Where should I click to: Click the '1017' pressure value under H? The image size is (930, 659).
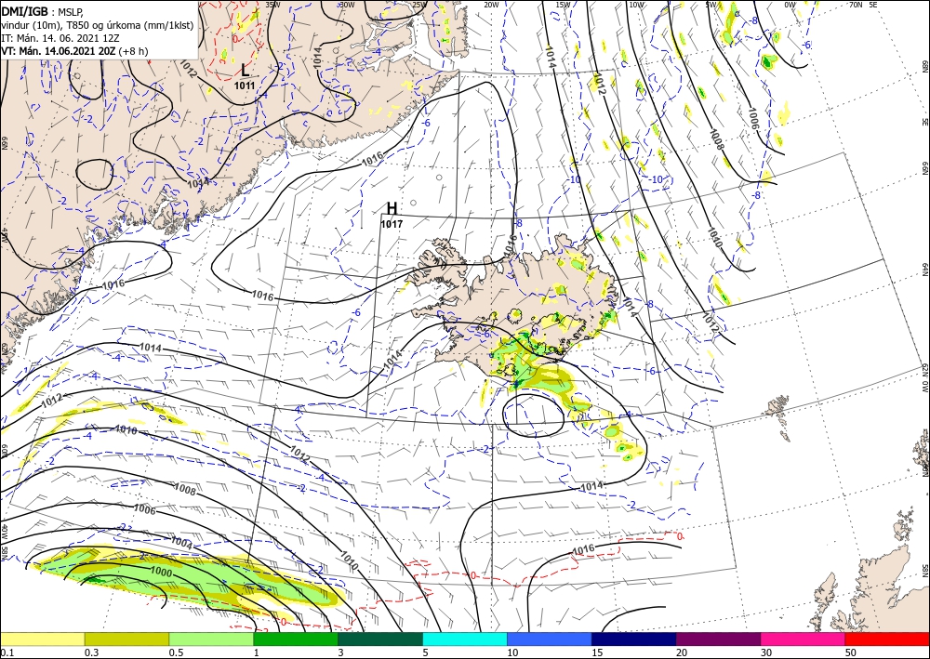[x=392, y=224]
